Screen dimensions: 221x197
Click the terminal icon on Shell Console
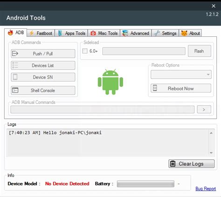click(x=15, y=90)
